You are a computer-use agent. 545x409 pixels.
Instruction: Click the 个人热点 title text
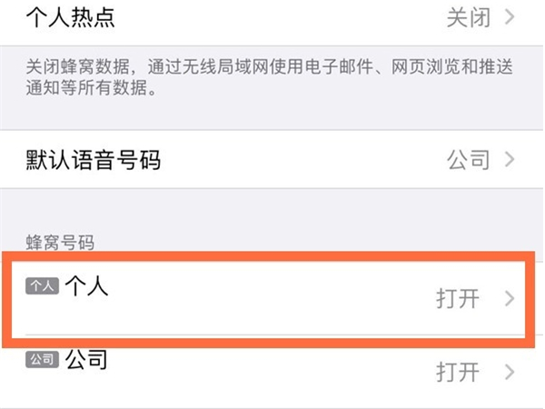tap(70, 17)
